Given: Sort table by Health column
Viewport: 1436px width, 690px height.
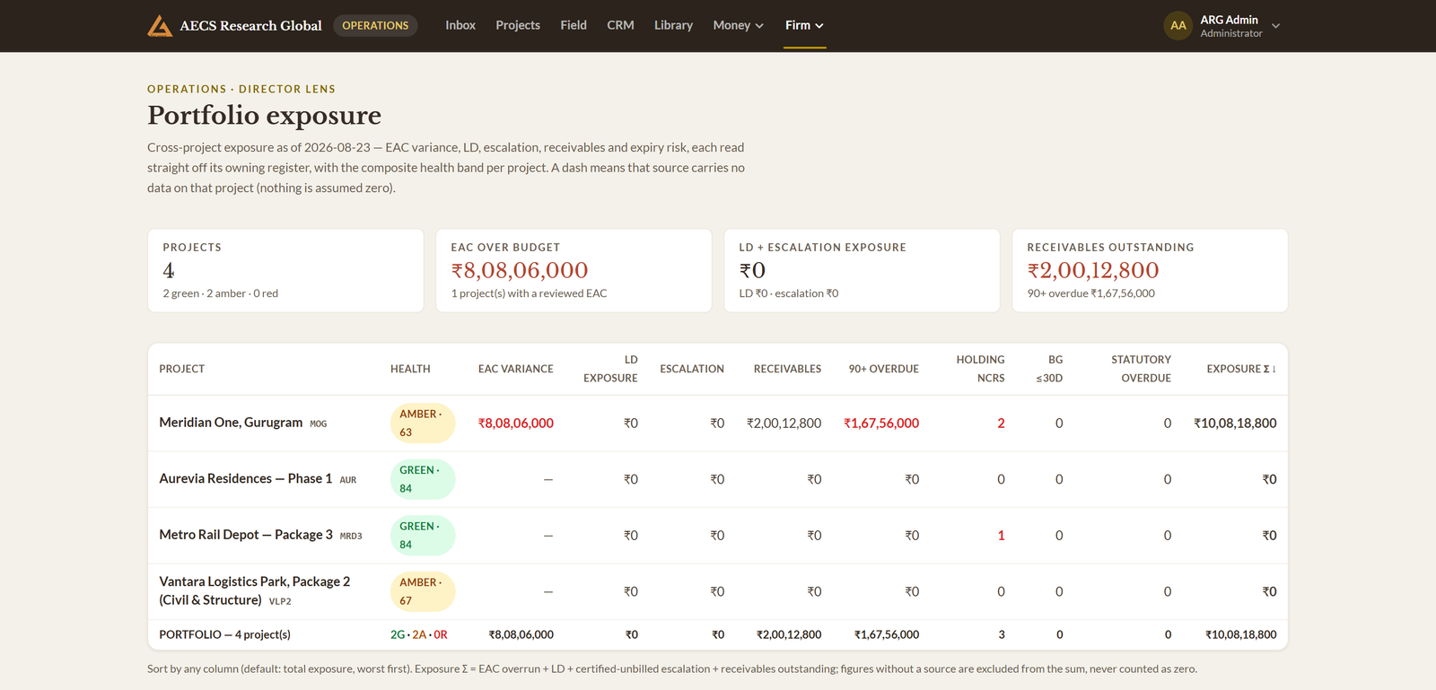Looking at the screenshot, I should (x=410, y=369).
